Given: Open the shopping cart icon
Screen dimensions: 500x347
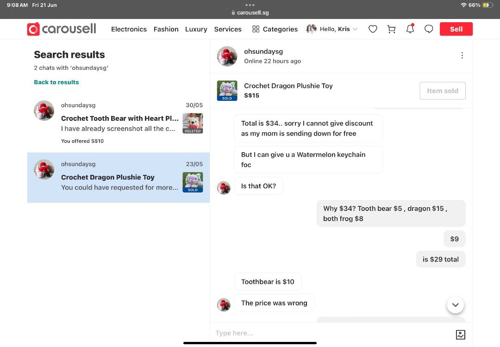Looking at the screenshot, I should 391,29.
